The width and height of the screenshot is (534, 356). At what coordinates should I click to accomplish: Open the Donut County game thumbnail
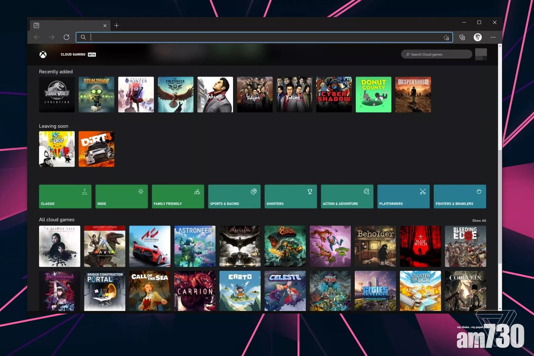click(x=373, y=95)
